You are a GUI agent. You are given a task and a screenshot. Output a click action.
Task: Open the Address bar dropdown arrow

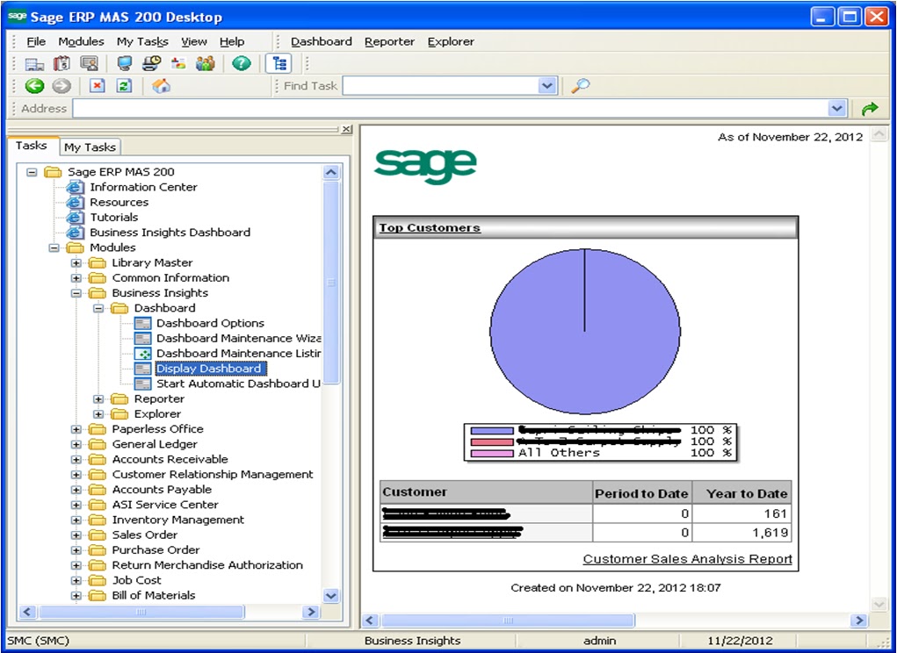pyautogui.click(x=837, y=108)
